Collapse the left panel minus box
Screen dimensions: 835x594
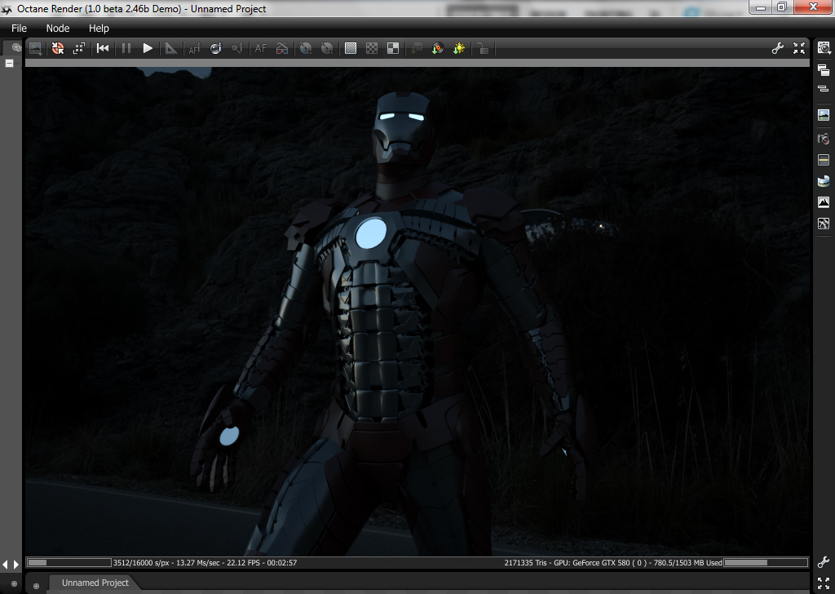pyautogui.click(x=10, y=63)
